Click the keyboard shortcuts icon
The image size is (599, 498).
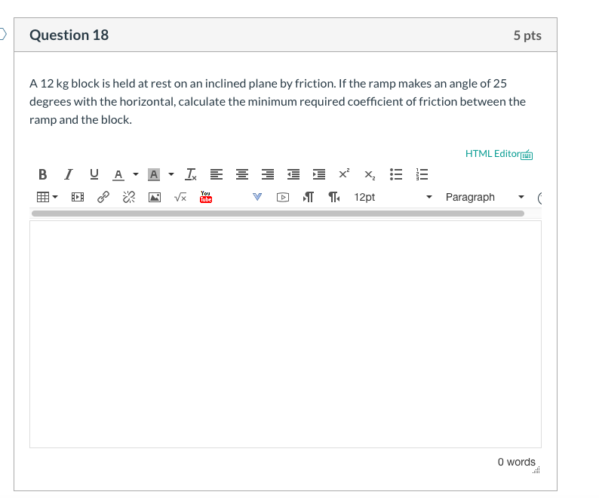(527, 155)
